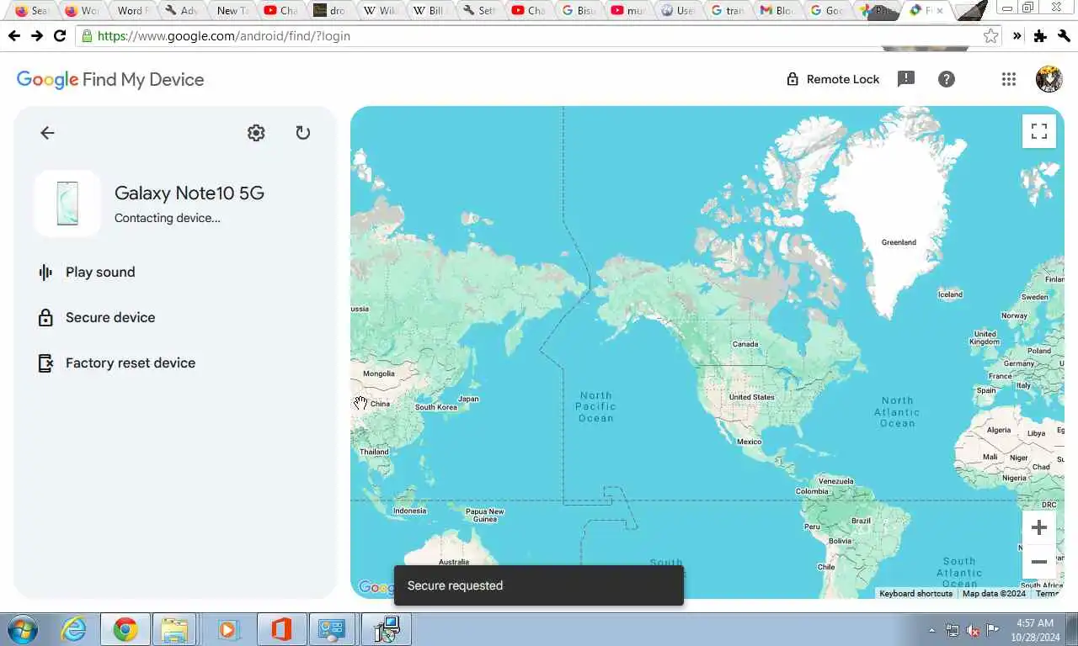Click the Remote Lock button in the header

(x=832, y=79)
